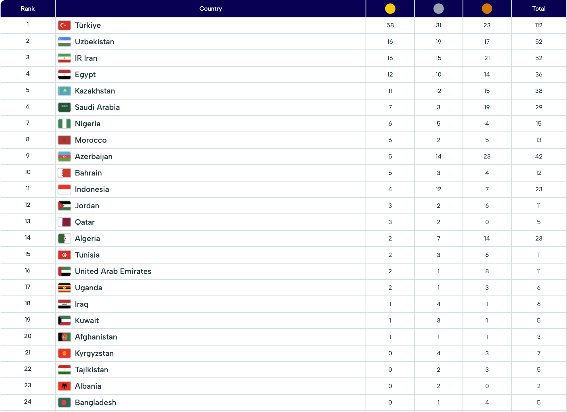Click the Bangladesh flag icon
The width and height of the screenshot is (567, 412).
(64, 403)
